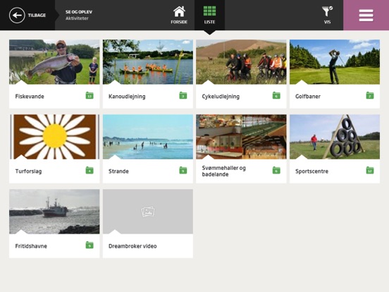Click the Cykeludlejning folder count icon
389x292 pixels.
pyautogui.click(x=276, y=95)
